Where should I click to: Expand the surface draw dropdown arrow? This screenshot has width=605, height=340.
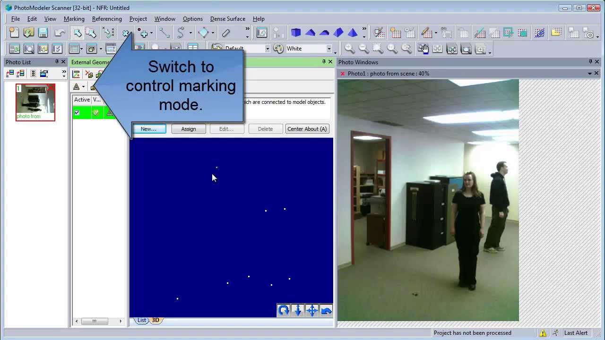(x=213, y=33)
